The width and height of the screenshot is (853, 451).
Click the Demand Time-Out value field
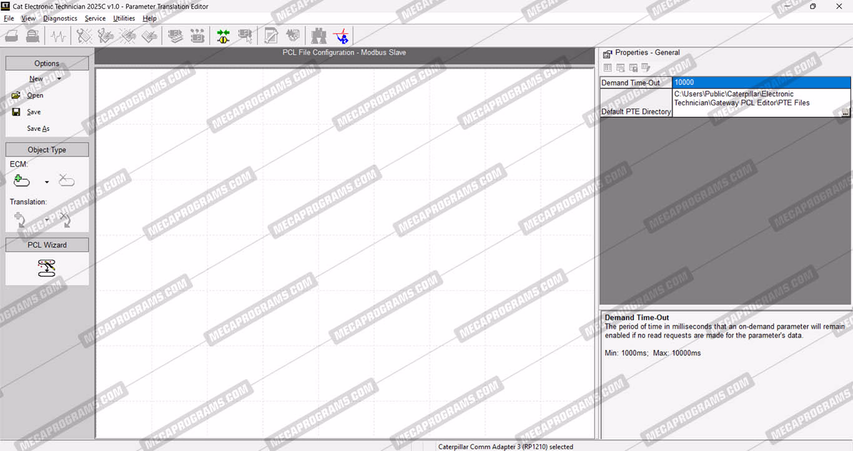pyautogui.click(x=761, y=82)
